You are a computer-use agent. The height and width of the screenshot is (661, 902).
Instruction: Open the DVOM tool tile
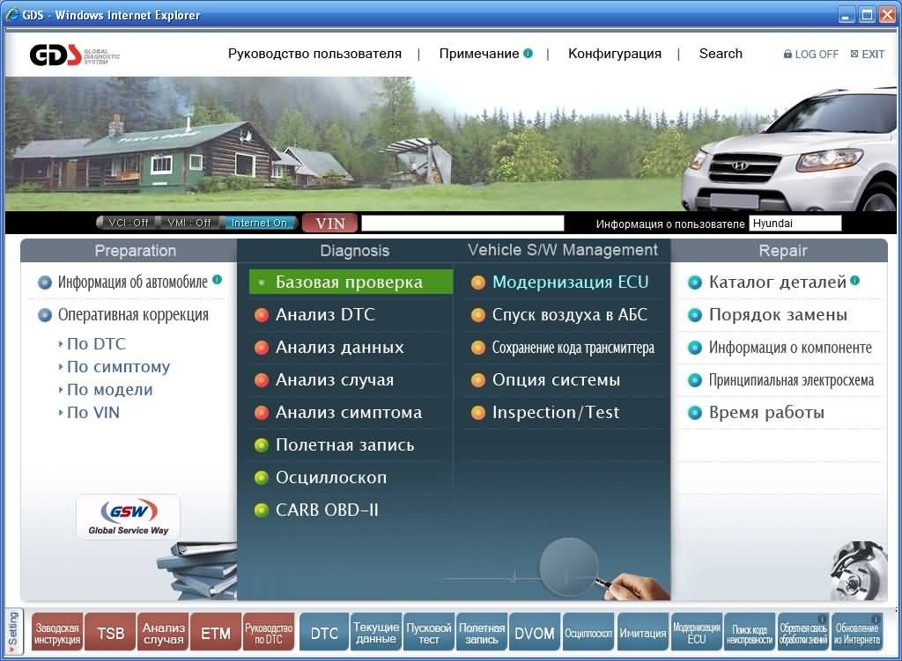535,633
